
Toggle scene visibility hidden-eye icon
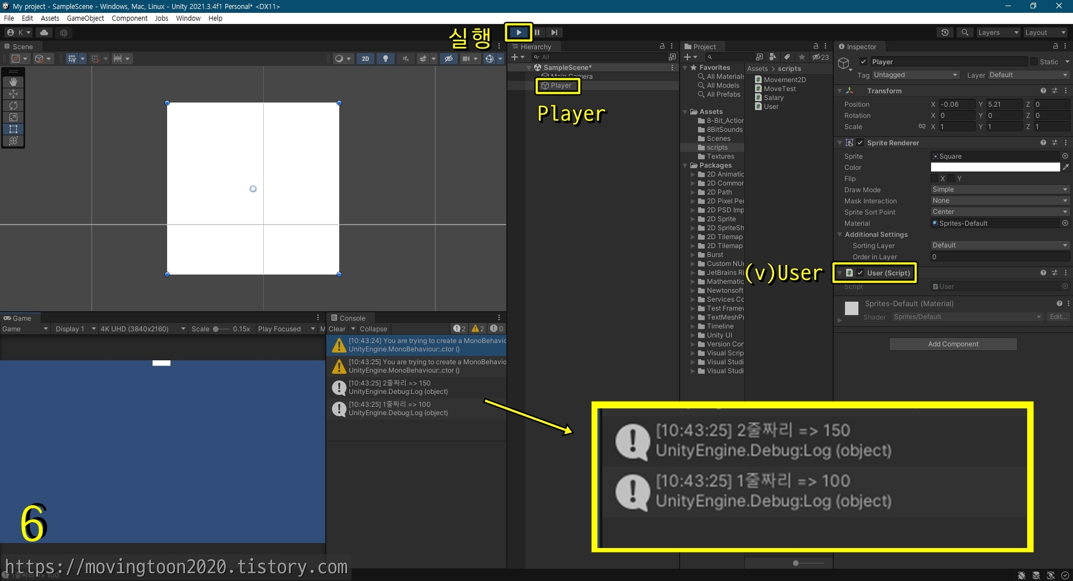click(448, 59)
